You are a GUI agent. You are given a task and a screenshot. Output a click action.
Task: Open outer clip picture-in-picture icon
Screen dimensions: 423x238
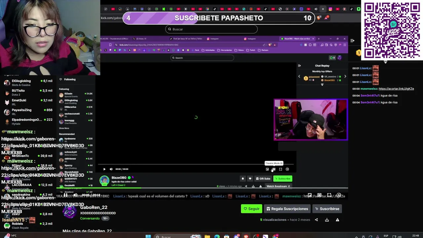[310, 195]
